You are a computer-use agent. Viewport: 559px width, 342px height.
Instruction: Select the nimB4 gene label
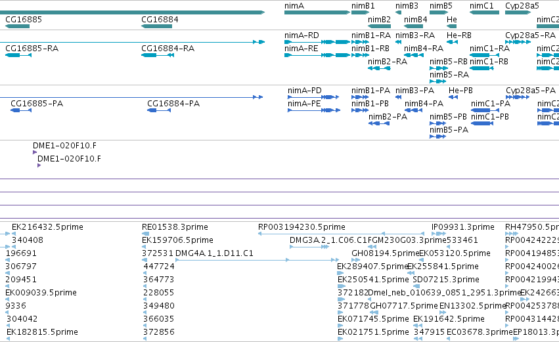point(416,20)
